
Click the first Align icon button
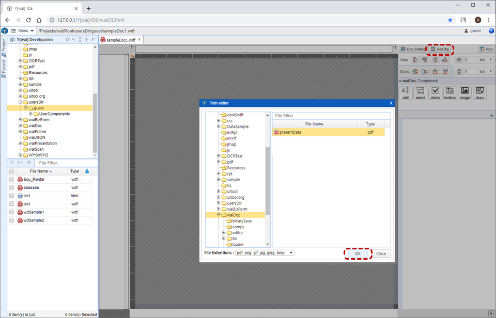[x=415, y=59]
